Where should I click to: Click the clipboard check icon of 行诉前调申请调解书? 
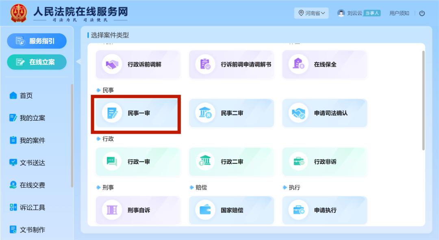click(205, 64)
